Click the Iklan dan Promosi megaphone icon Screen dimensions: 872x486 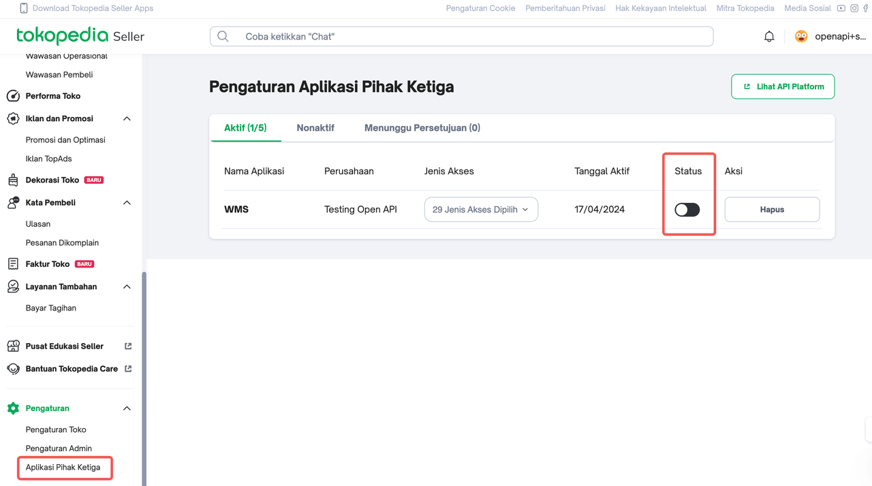coord(13,118)
